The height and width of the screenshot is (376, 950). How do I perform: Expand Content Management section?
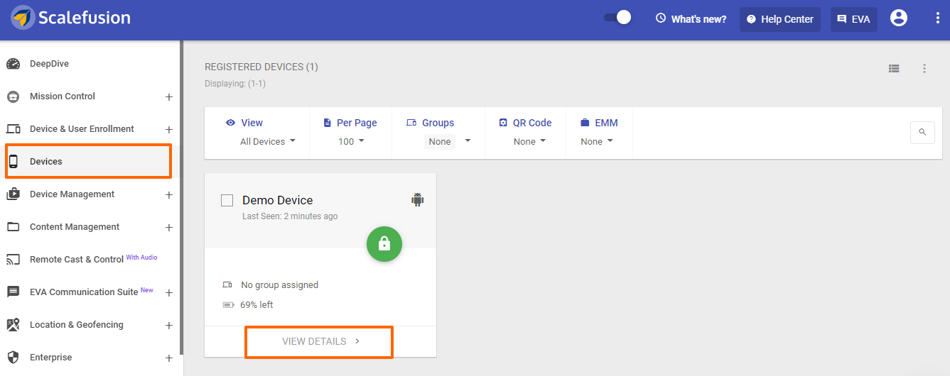169,228
